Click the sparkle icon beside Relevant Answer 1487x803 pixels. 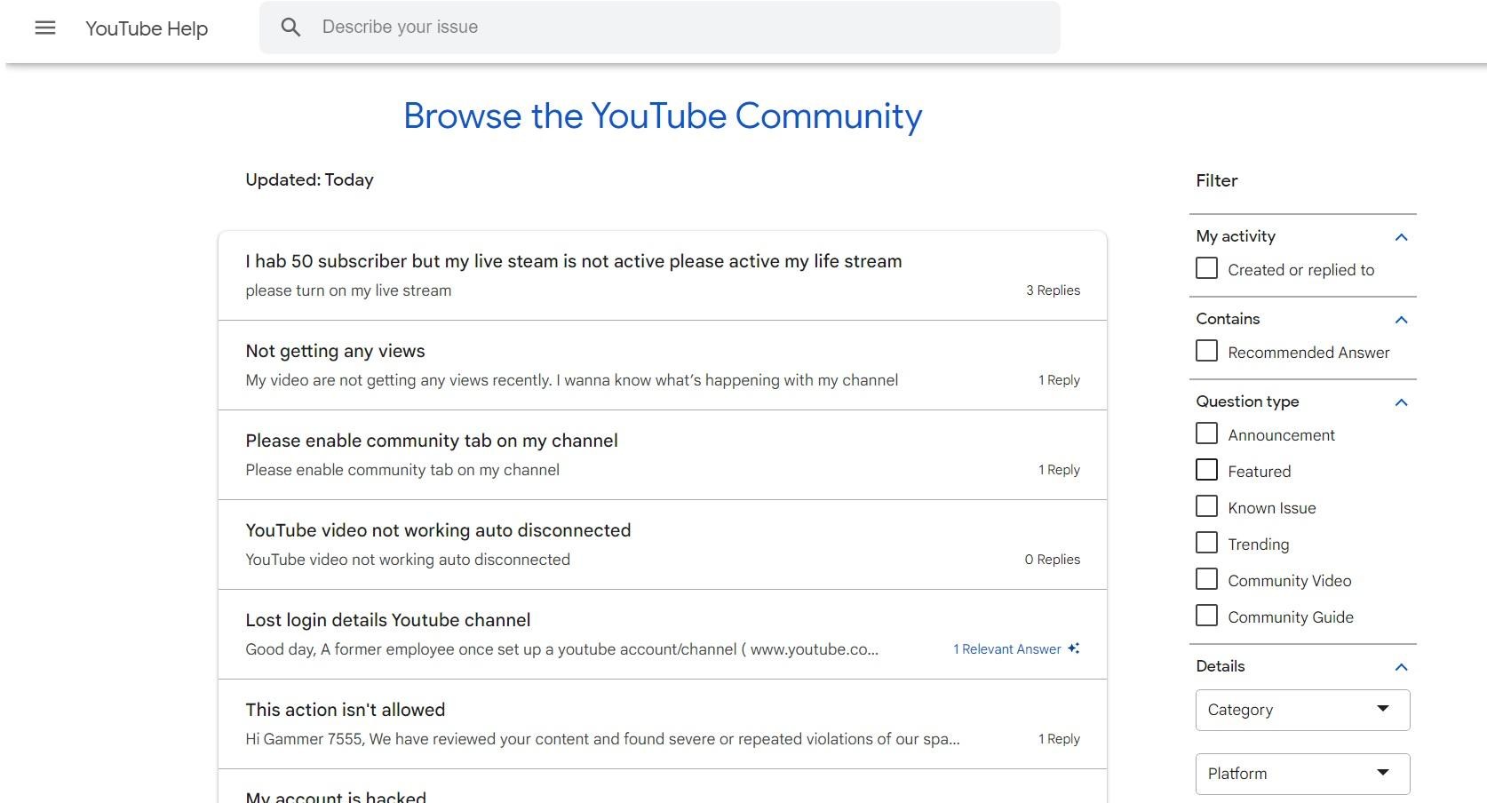point(1074,648)
